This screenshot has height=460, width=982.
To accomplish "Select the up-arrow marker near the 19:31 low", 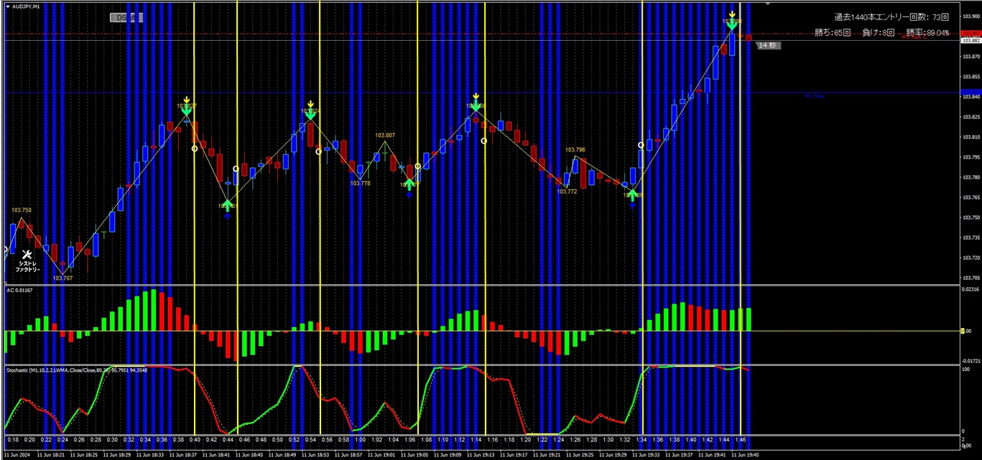I will coord(633,195).
